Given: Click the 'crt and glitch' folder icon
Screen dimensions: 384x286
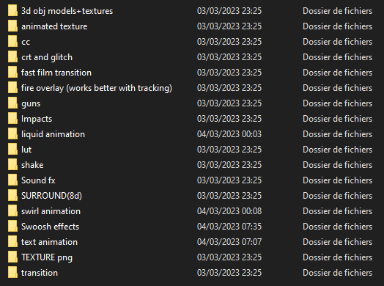Looking at the screenshot, I should tap(12, 57).
